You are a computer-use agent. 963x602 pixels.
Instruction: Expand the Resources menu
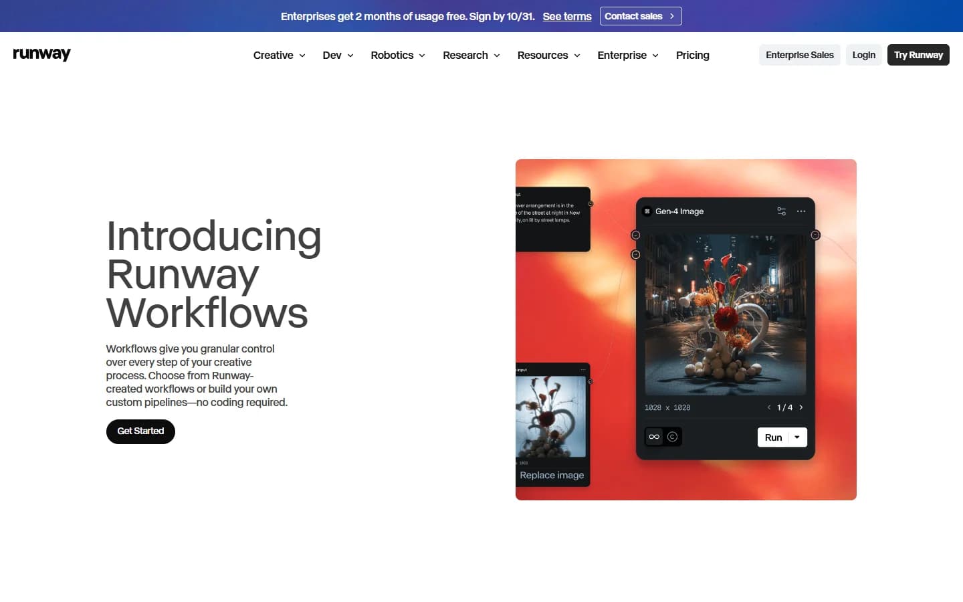point(548,55)
